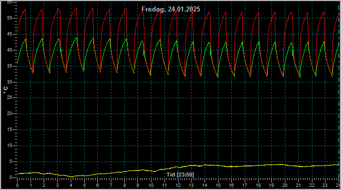The image size is (341, 190).
Task: Select hour 18 on the time axis
Action: click(258, 185)
